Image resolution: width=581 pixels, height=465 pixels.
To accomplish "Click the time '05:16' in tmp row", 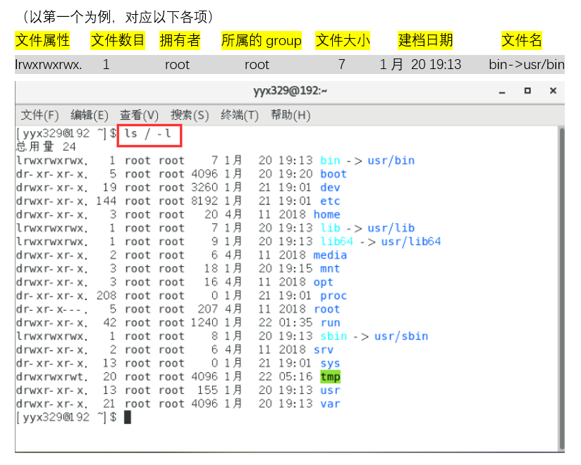I will [295, 376].
